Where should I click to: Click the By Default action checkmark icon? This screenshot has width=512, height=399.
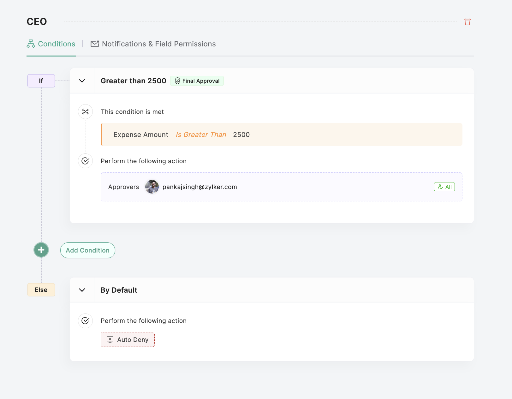click(x=85, y=321)
